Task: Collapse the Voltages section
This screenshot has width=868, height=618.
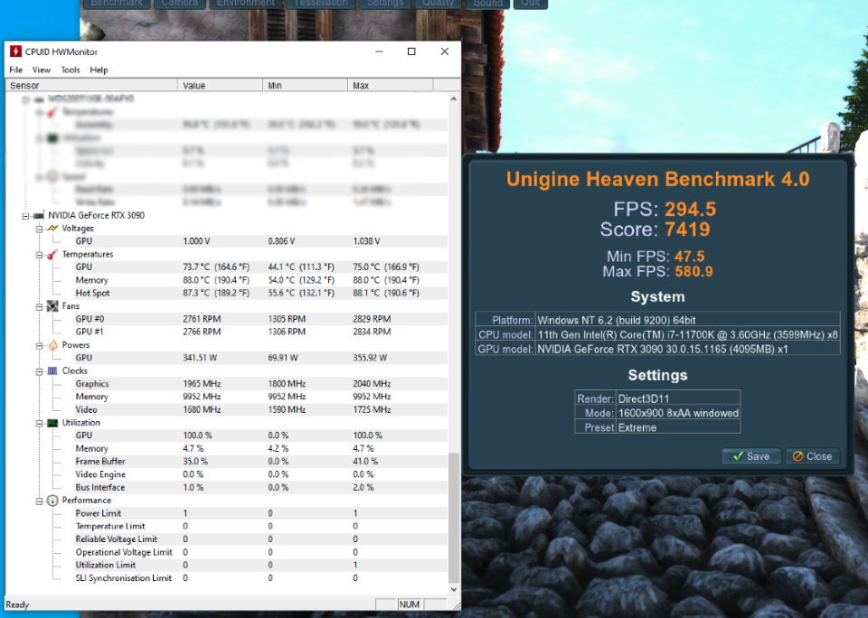Action: point(39,229)
